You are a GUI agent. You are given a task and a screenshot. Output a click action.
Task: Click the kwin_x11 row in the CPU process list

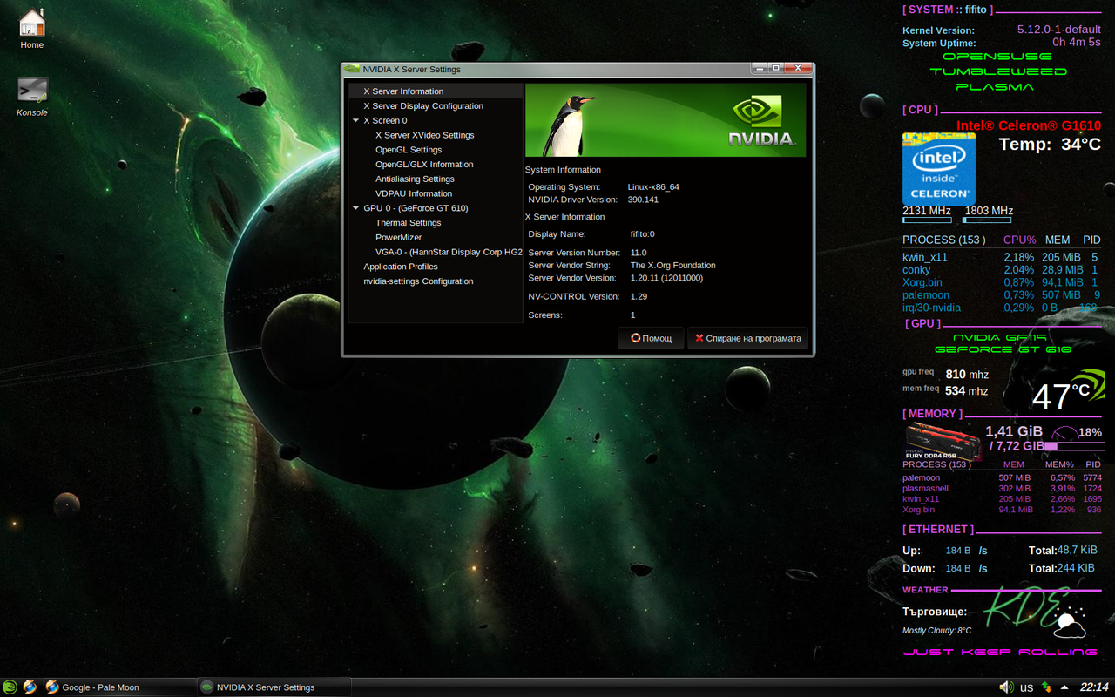(x=1001, y=258)
